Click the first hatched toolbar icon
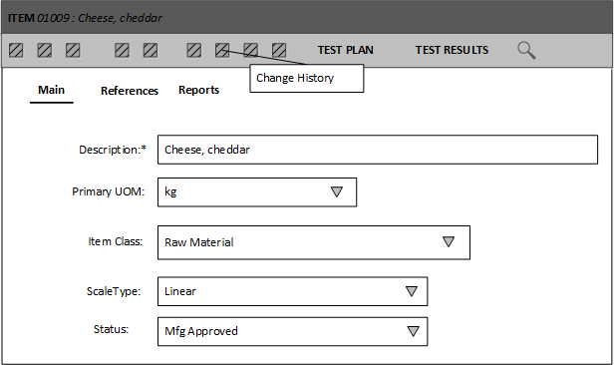The image size is (616, 365). point(16,50)
